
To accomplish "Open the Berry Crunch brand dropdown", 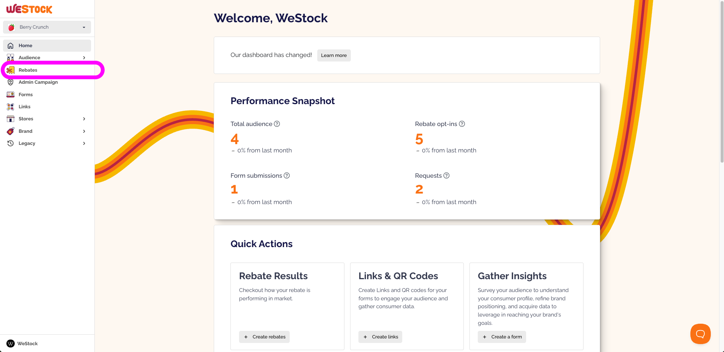I will click(47, 27).
